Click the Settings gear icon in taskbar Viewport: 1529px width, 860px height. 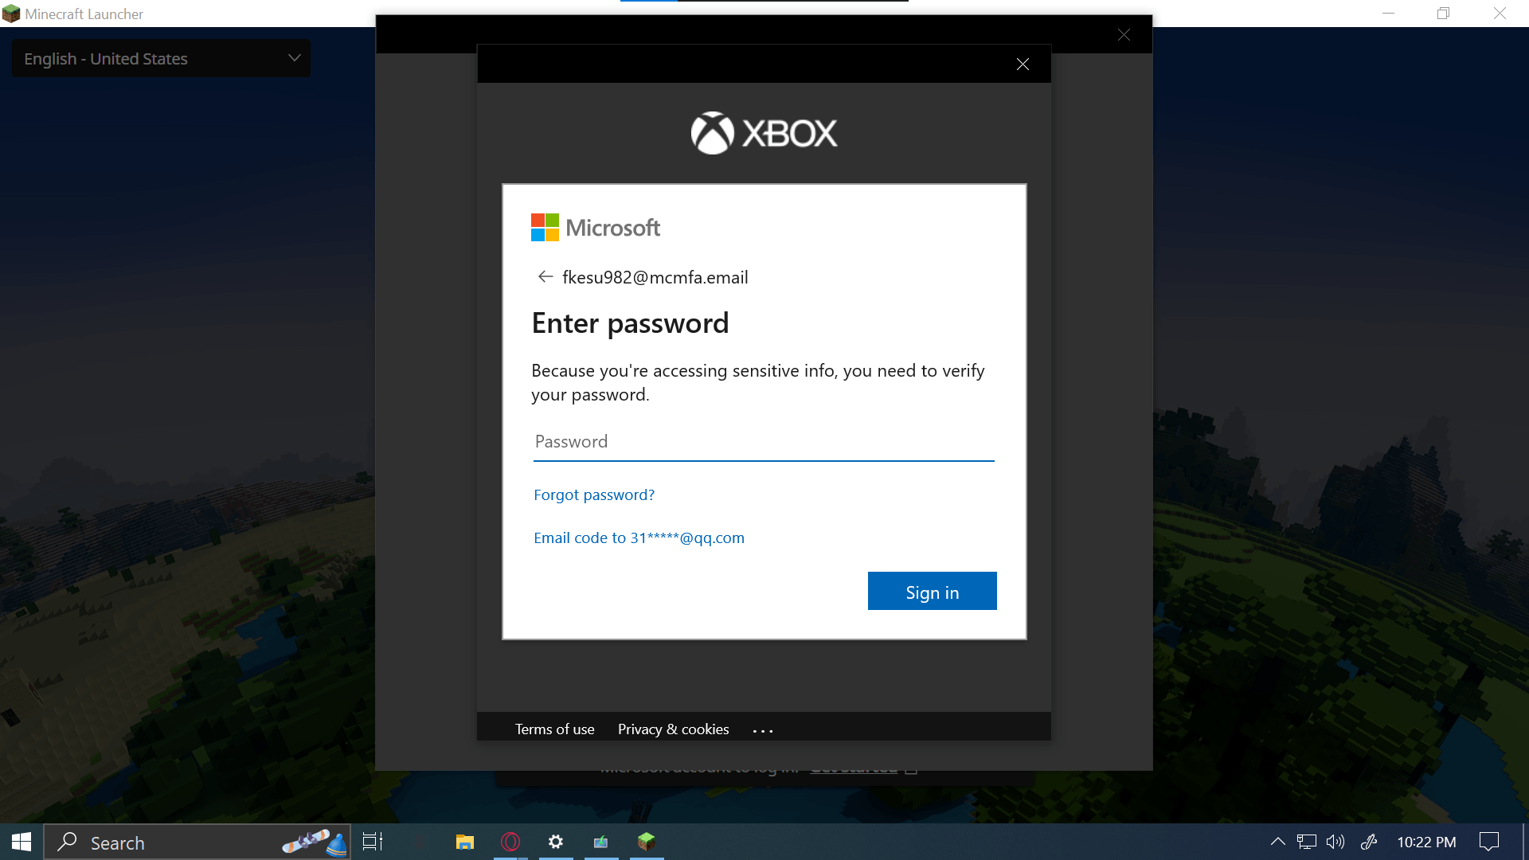[x=554, y=841]
